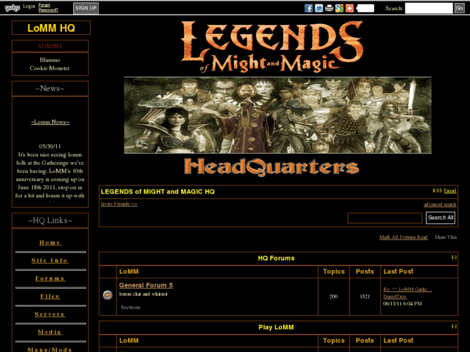Screen dimensions: 470x352
Task: Click Mark All Forums Read
Action: [x=403, y=237]
